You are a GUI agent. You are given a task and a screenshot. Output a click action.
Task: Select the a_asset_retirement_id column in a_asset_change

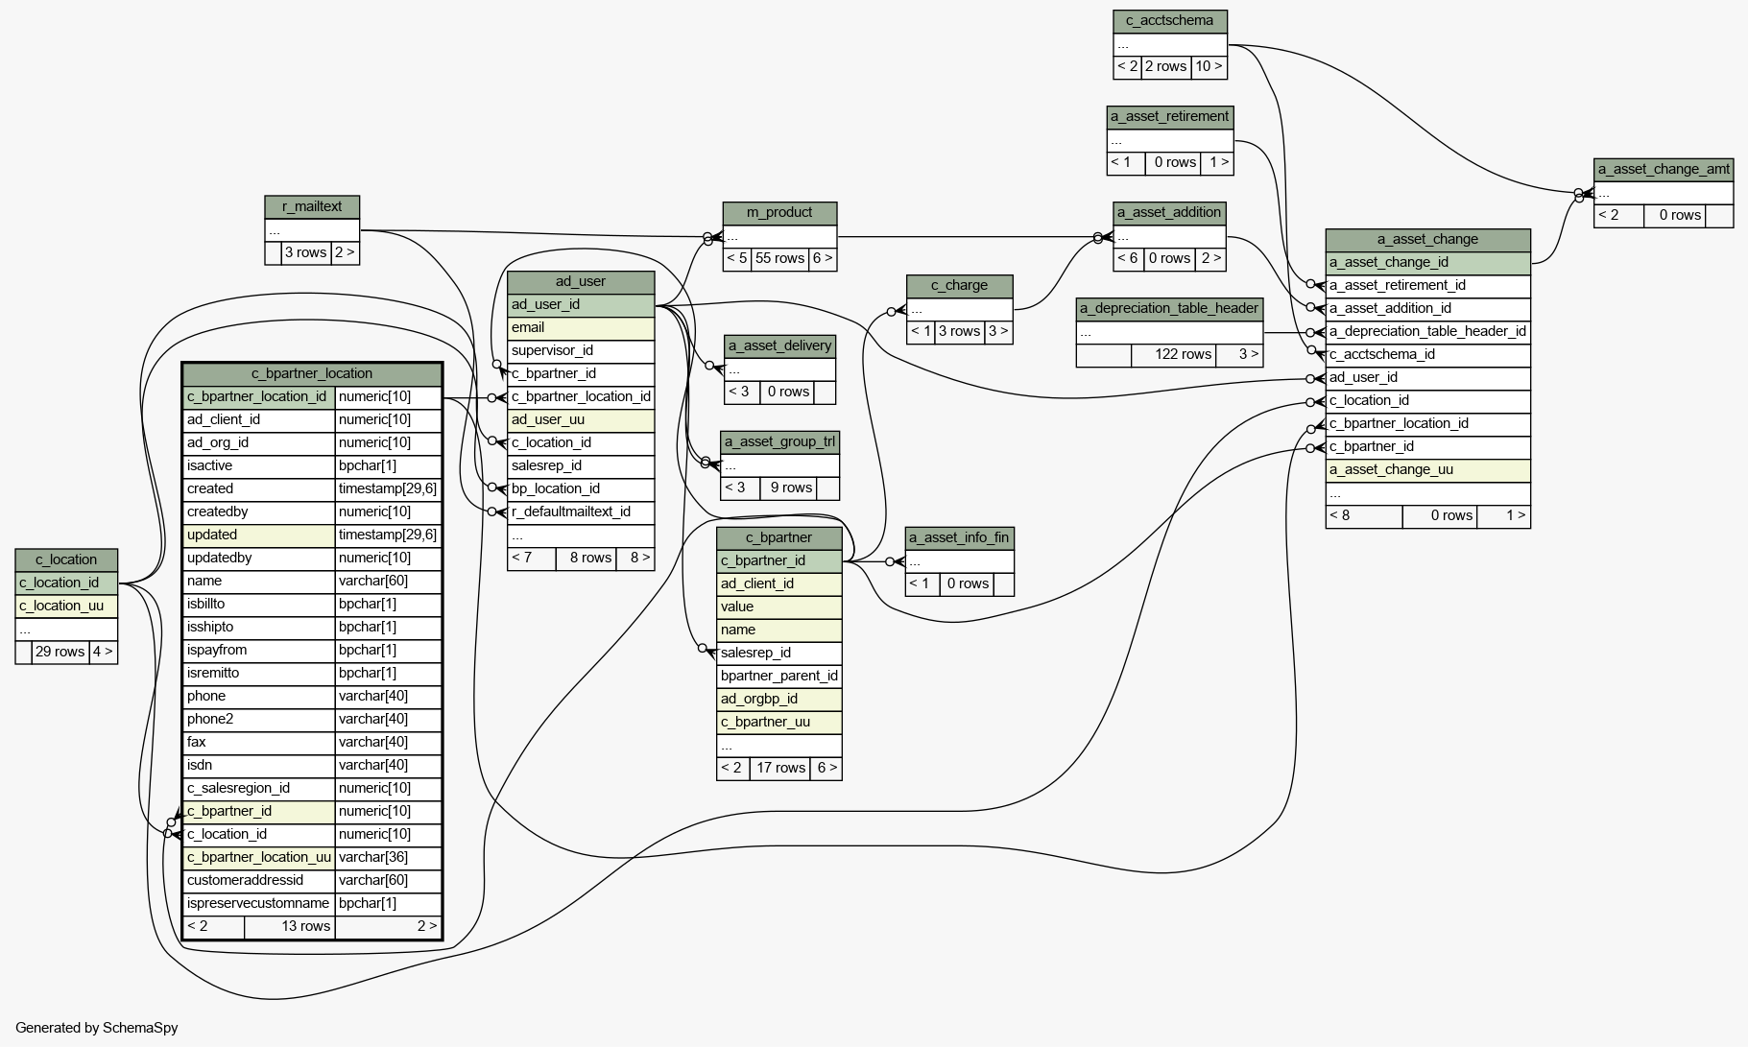1427,286
